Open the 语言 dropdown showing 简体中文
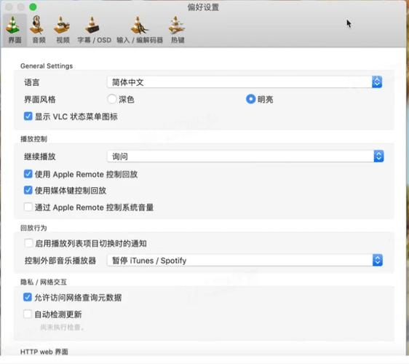409x364 pixels. pos(245,82)
